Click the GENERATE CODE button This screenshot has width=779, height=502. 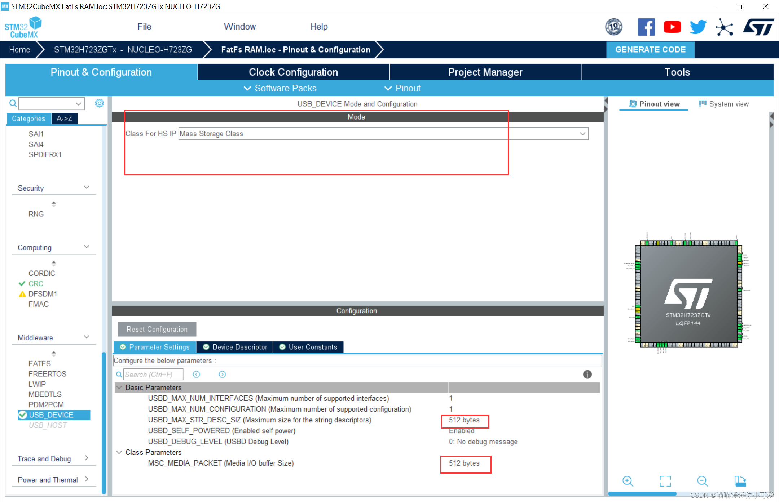pyautogui.click(x=650, y=50)
